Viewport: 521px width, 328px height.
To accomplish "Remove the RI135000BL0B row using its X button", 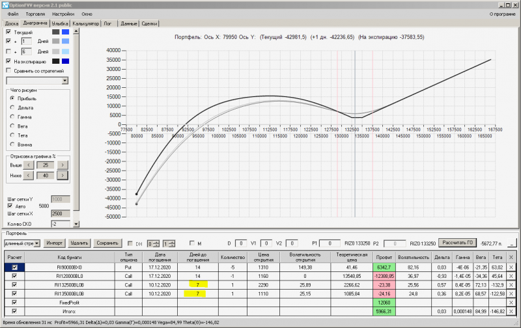I will point(511,294).
